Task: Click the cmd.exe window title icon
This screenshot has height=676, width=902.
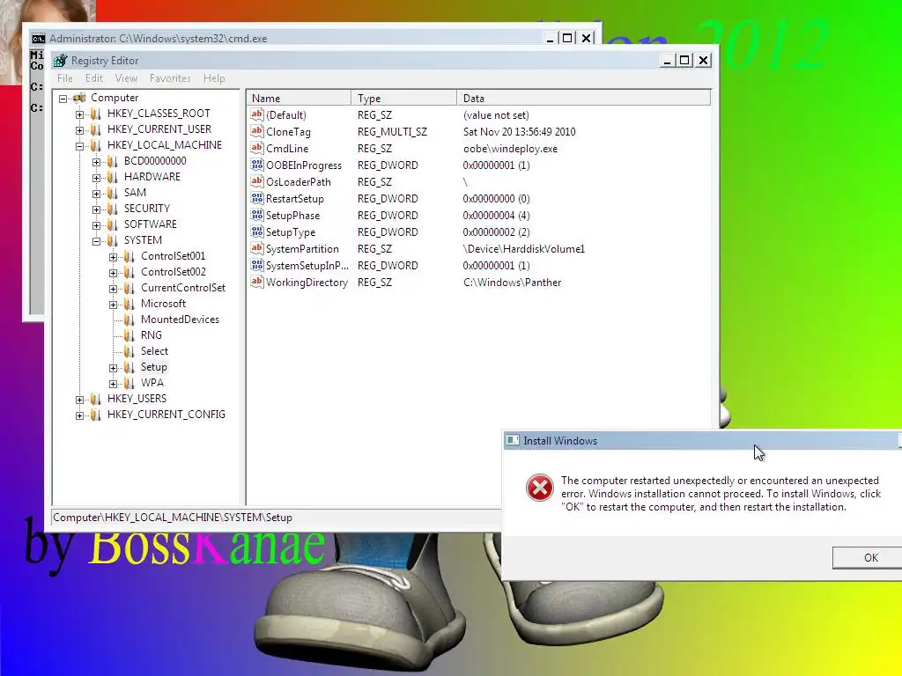Action: point(38,39)
